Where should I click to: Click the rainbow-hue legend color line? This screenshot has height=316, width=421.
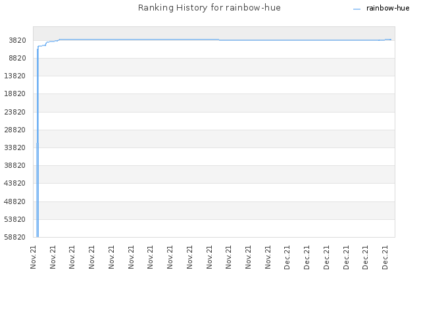(x=357, y=9)
